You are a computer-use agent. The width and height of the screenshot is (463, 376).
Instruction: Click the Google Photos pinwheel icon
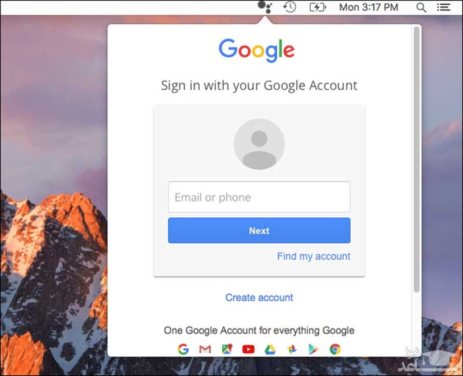292,349
